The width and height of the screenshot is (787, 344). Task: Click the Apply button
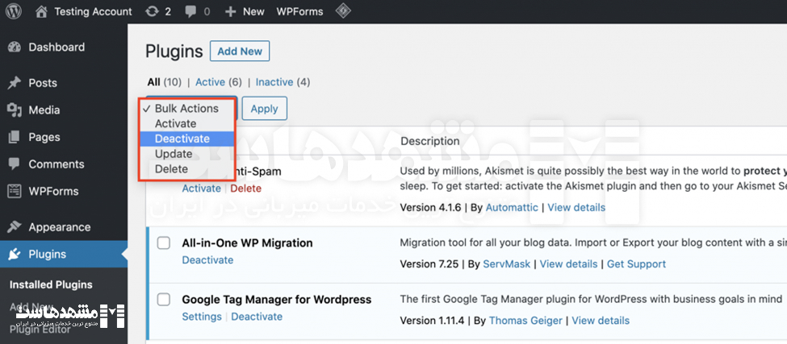[x=264, y=109]
